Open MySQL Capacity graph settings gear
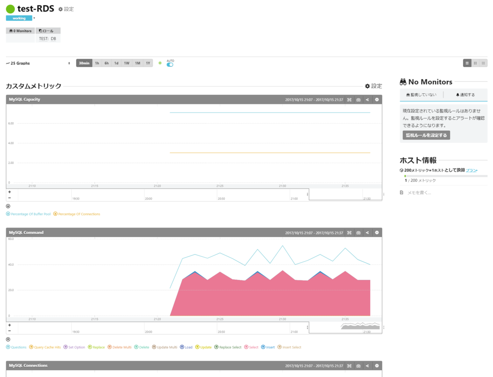 (x=376, y=100)
